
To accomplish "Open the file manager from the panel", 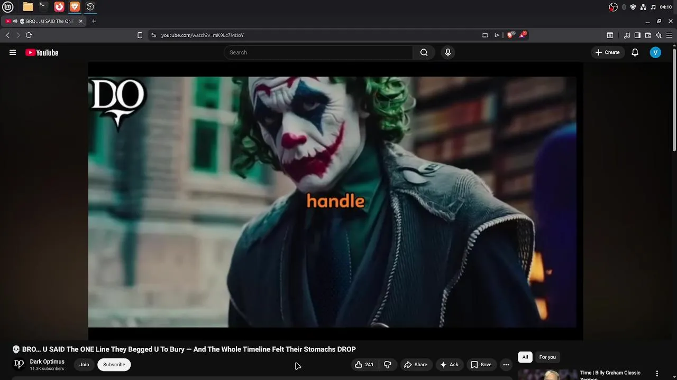I will tap(28, 7).
